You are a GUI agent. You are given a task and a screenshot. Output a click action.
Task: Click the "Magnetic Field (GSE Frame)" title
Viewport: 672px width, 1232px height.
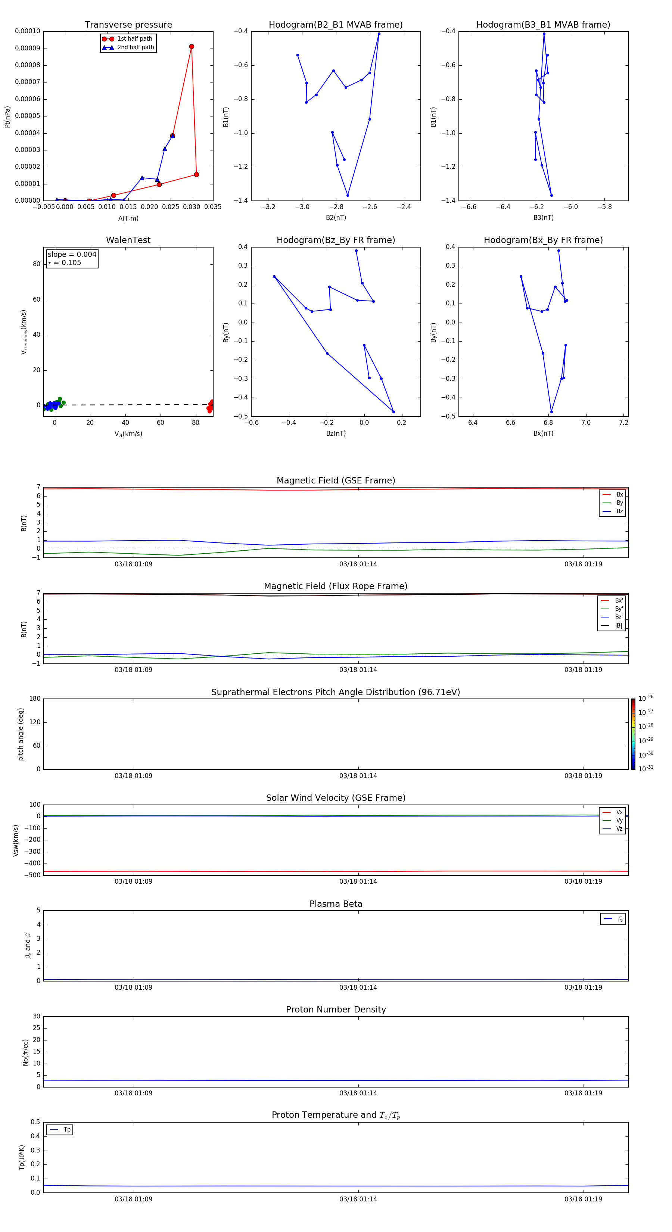pyautogui.click(x=336, y=480)
